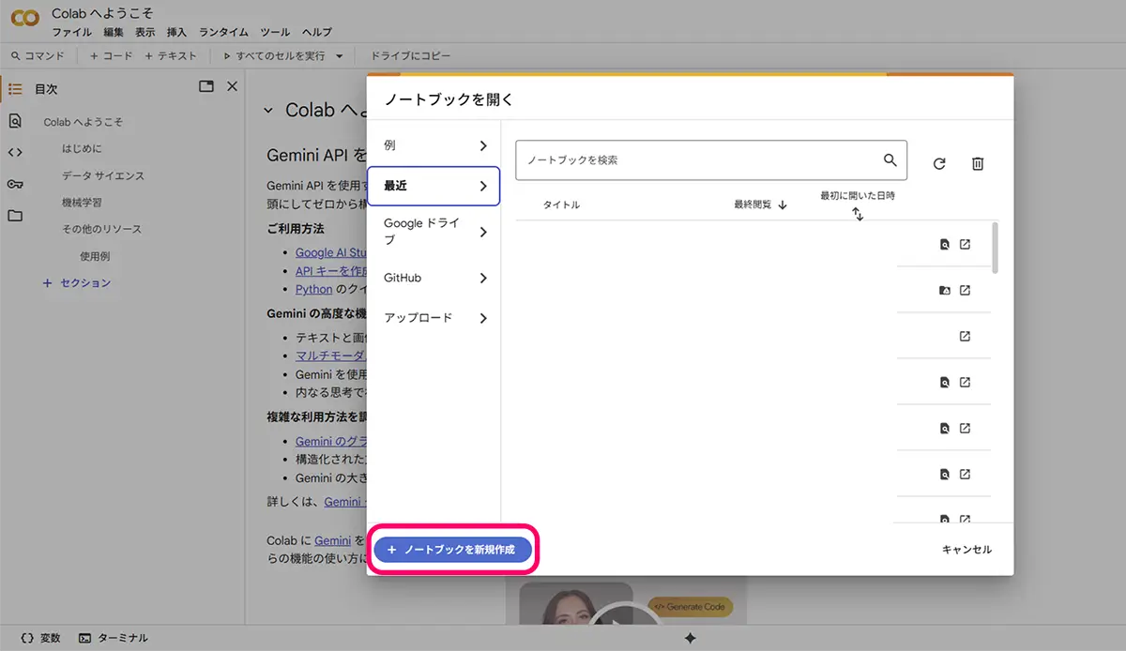Screen dimensions: 1126x651
Task: Click the notebook list scrollbar in dialog
Action: (x=996, y=248)
